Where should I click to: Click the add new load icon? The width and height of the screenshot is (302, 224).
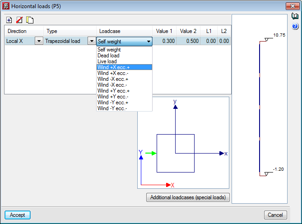pyautogui.click(x=9, y=20)
